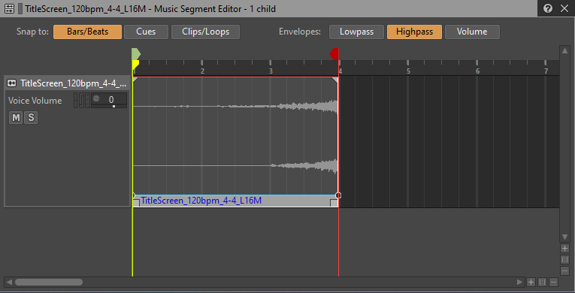The height and width of the screenshot is (293, 575).
Task: Click the red exit cue marker
Action: pos(334,54)
